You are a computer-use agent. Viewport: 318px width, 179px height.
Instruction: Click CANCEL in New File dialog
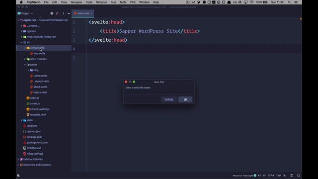pos(169,99)
